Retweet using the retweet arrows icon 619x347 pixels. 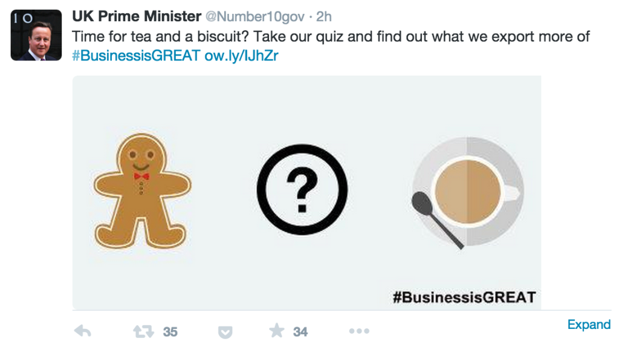point(143,331)
